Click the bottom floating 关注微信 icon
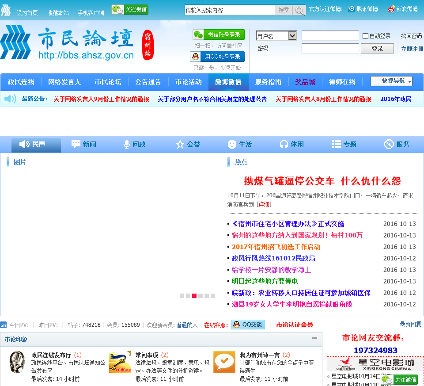 coord(399,379)
